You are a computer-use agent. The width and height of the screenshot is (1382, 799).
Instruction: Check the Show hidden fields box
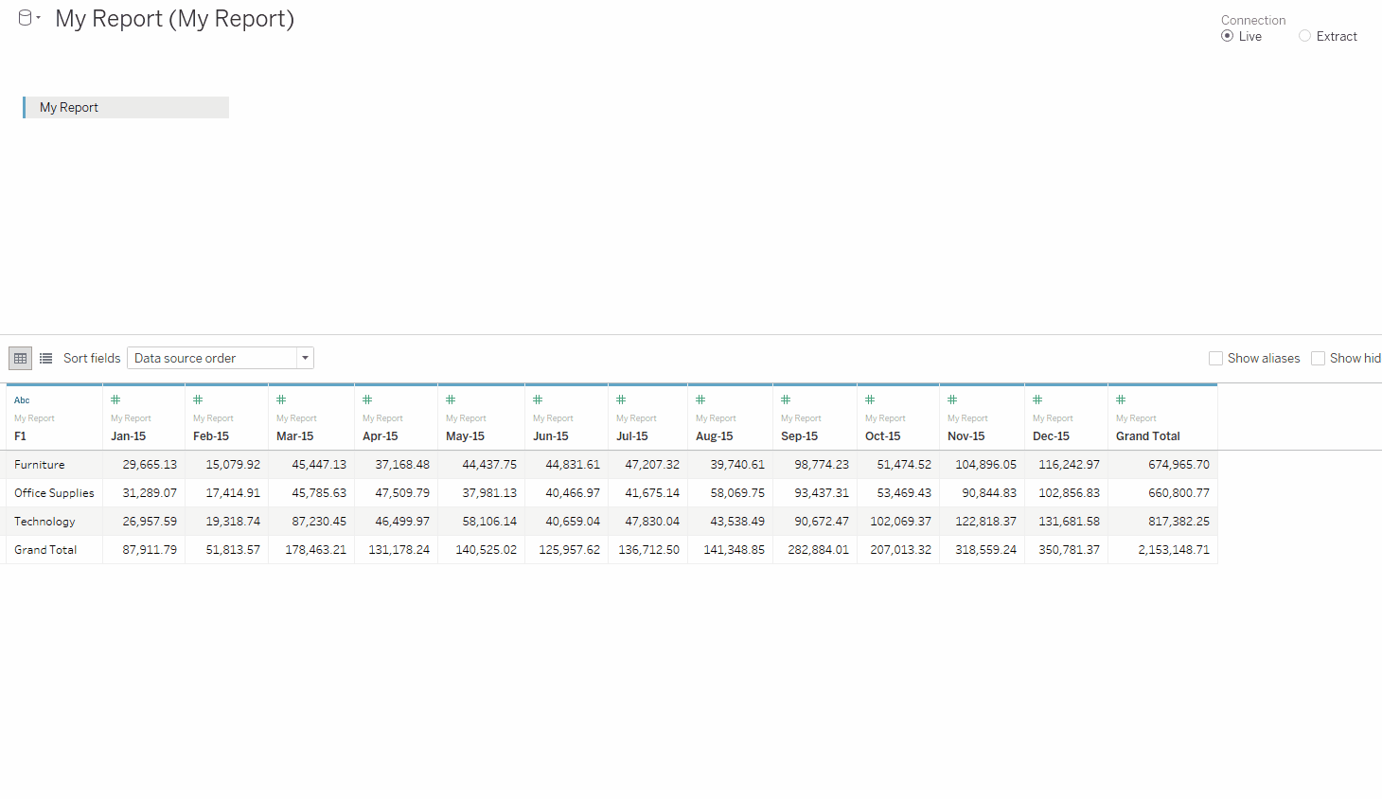[x=1318, y=358]
